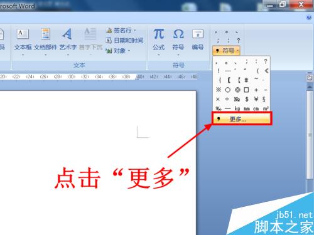Click the 艺术字 WordArt icon
314x235 pixels.
(x=67, y=34)
